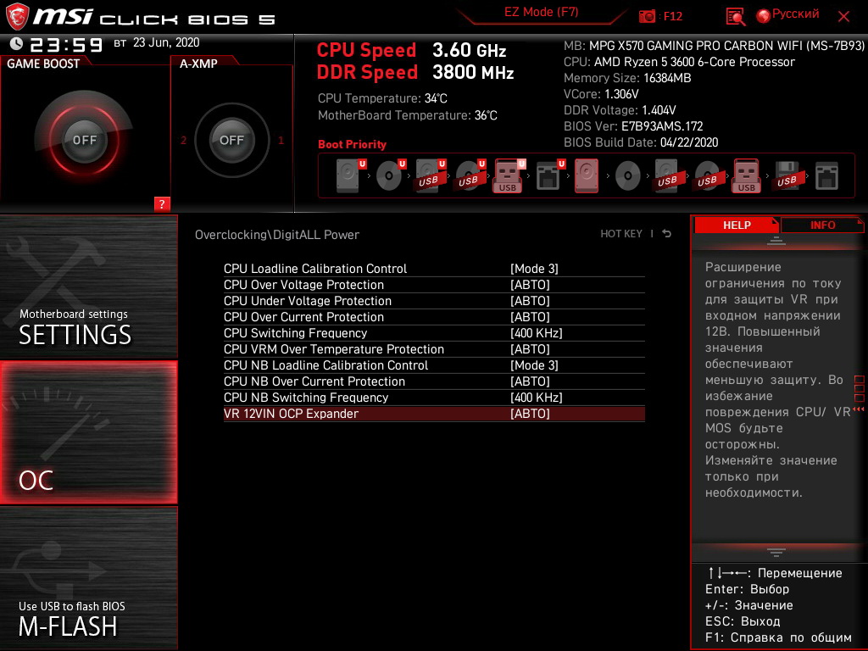This screenshot has height=651, width=868.
Task: Click the GAME BOOST header label
Action: coord(43,64)
